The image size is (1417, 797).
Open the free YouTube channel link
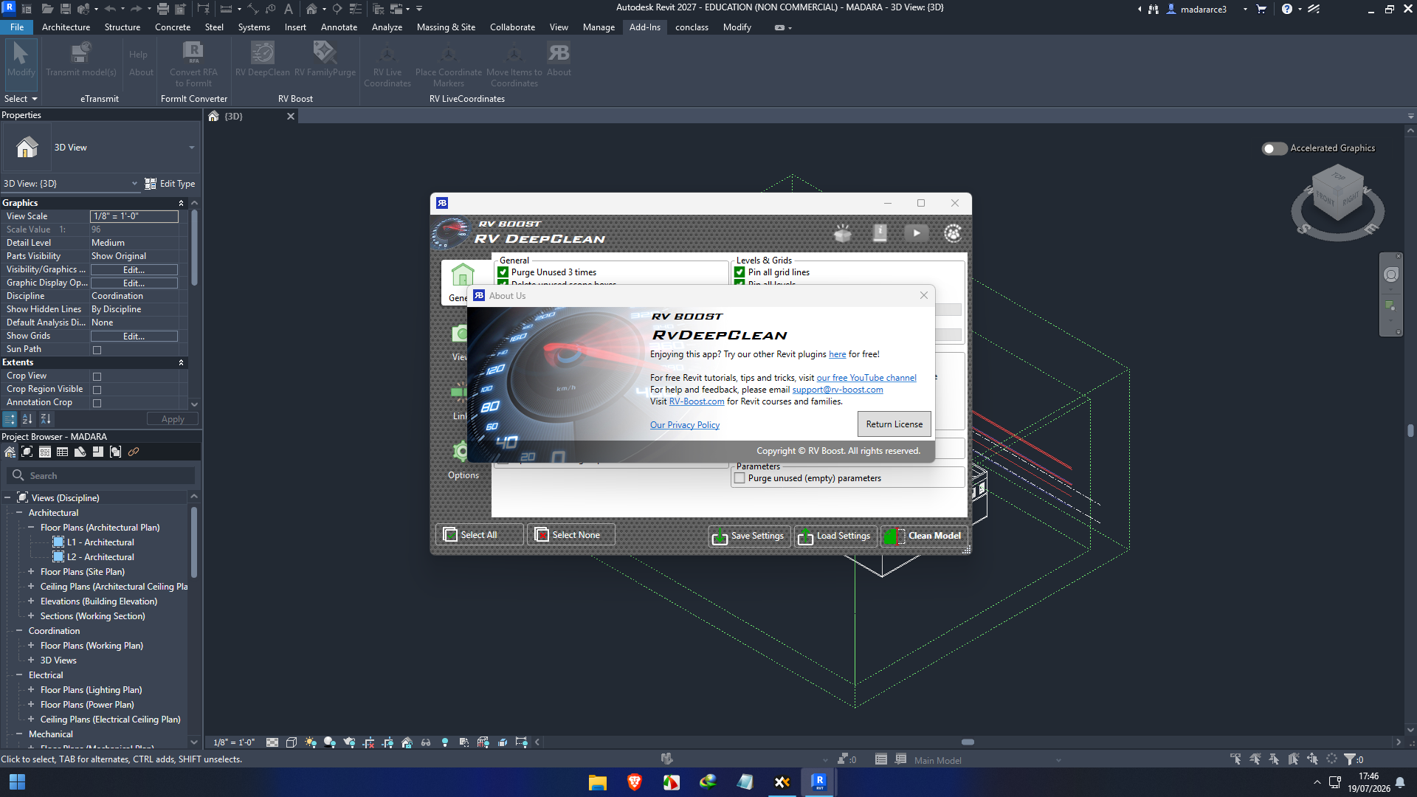coord(866,378)
